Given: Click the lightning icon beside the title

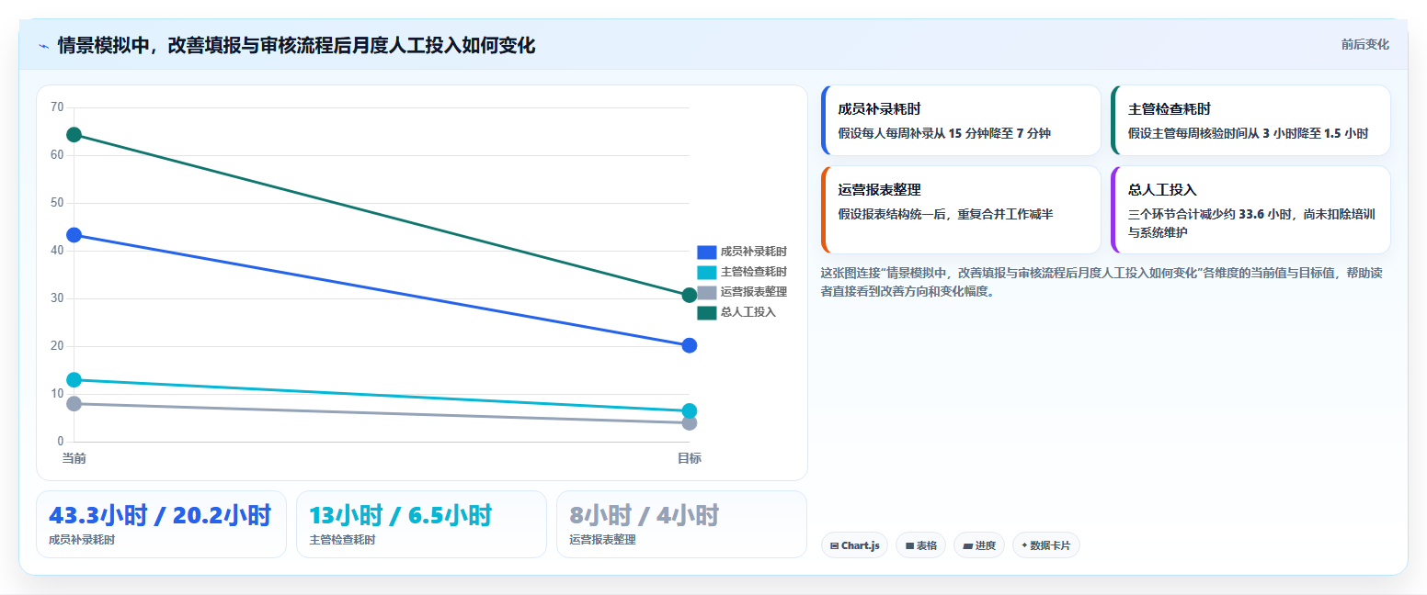Looking at the screenshot, I should 43,46.
